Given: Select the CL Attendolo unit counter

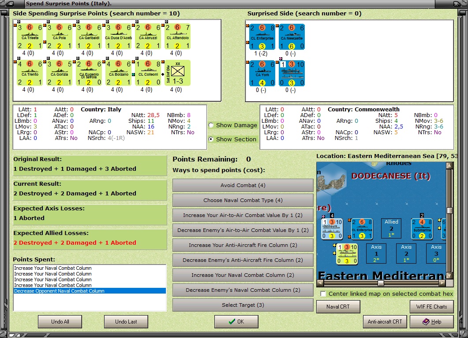Looking at the screenshot, I should click(177, 37).
